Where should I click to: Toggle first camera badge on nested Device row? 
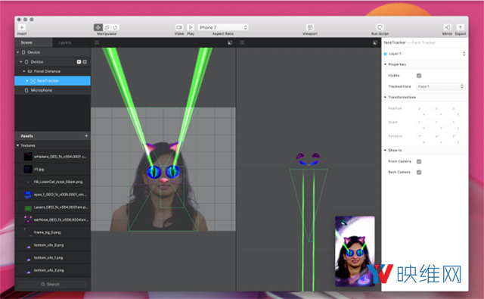[x=79, y=62]
